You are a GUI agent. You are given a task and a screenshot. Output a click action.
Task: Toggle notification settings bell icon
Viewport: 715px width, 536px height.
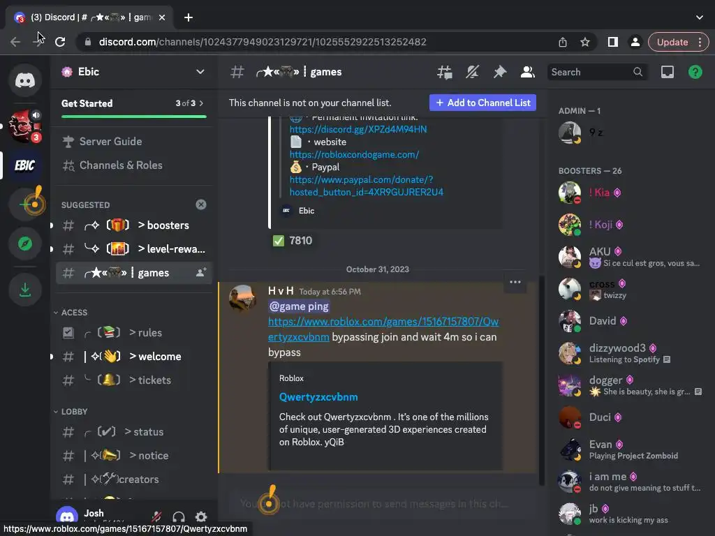click(x=473, y=72)
